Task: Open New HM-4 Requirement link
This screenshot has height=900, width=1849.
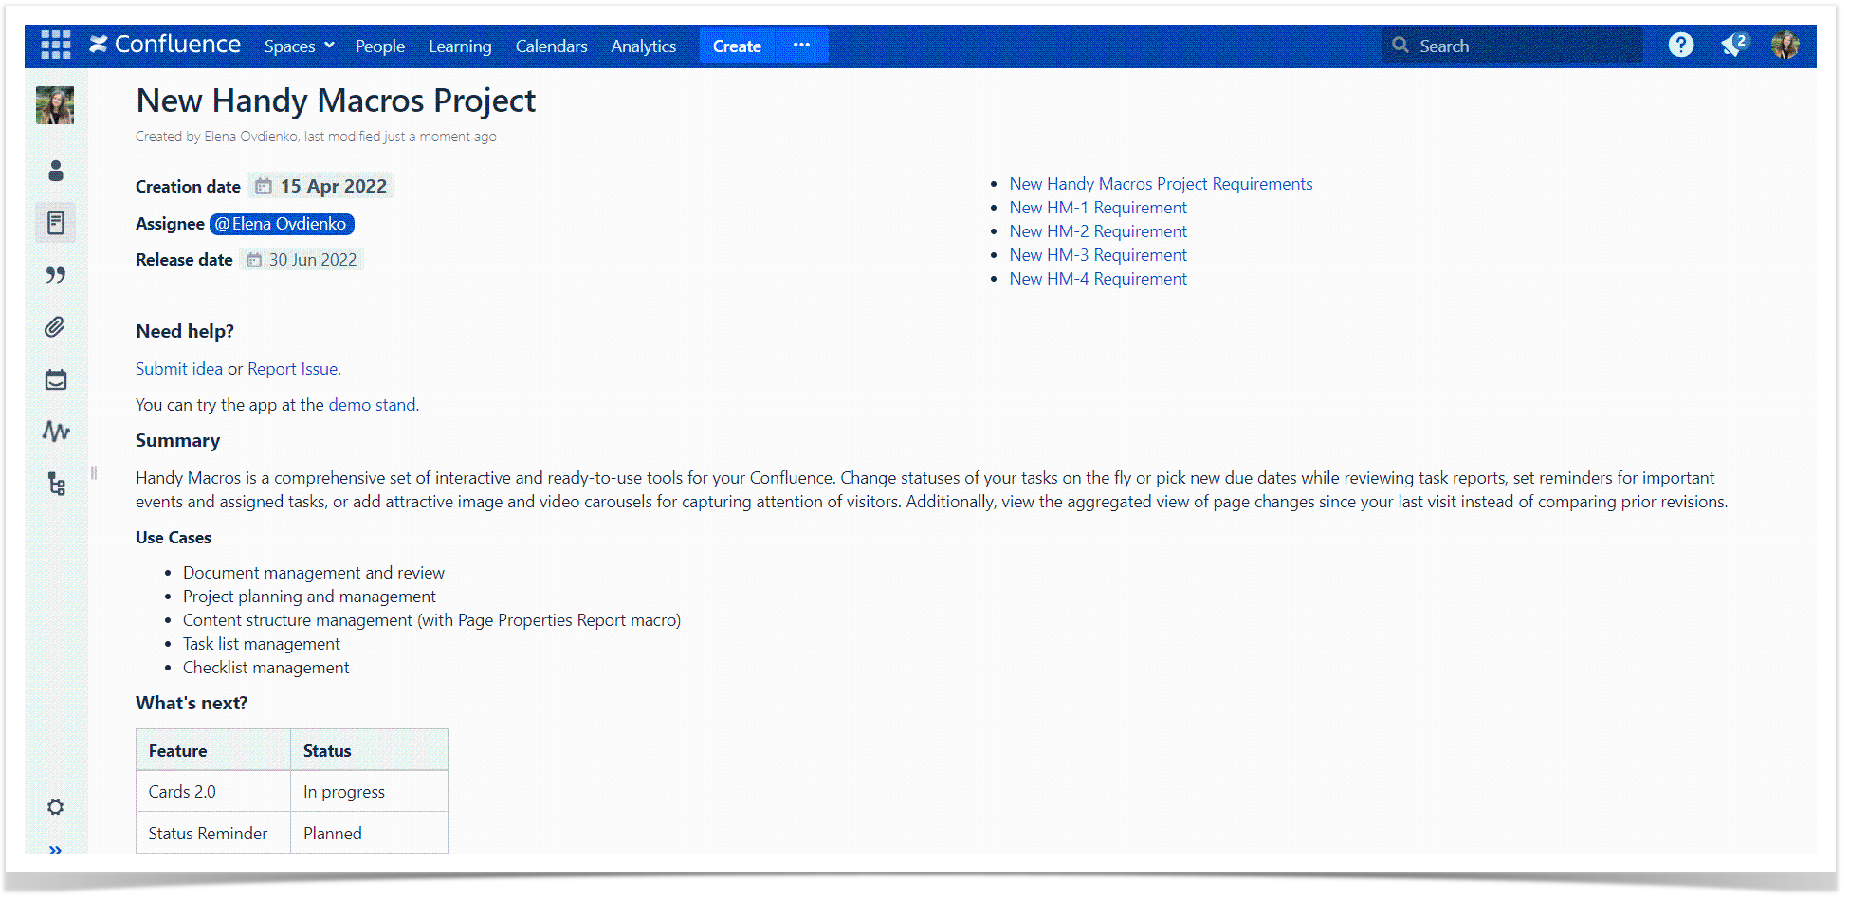Action: pyautogui.click(x=1098, y=279)
